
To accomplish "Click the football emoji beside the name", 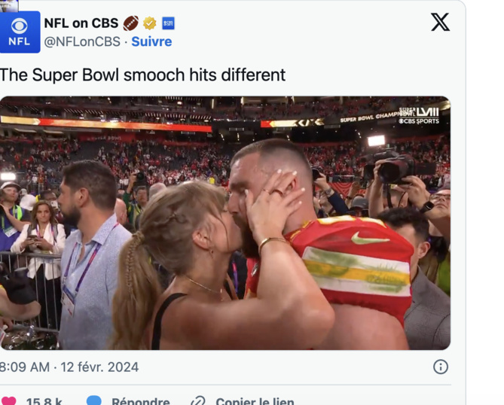I will pos(131,23).
